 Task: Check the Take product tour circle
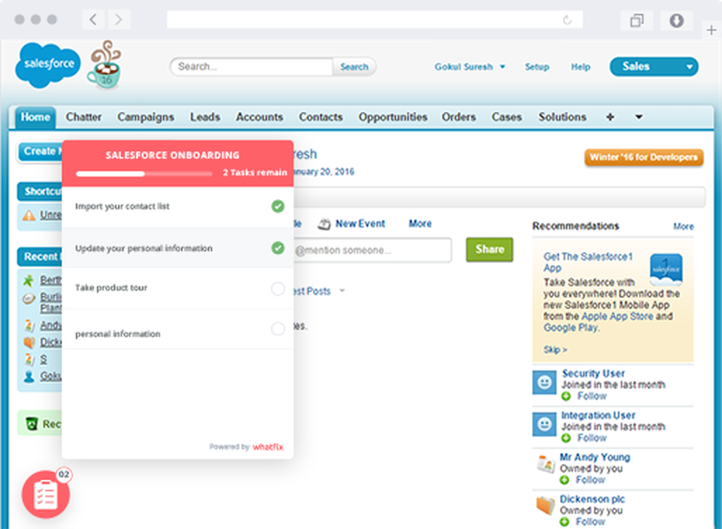click(x=278, y=289)
